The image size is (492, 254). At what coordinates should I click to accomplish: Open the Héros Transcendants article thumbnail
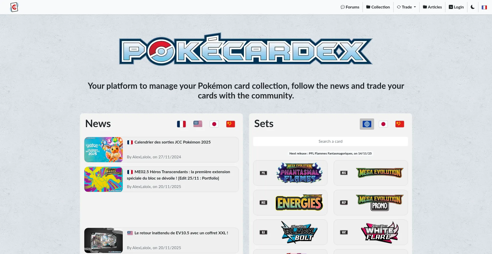(x=104, y=179)
